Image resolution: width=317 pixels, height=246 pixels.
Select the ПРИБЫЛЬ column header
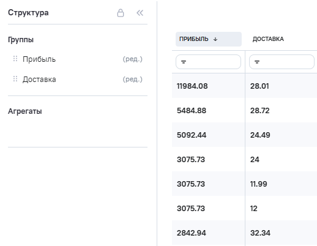point(209,39)
